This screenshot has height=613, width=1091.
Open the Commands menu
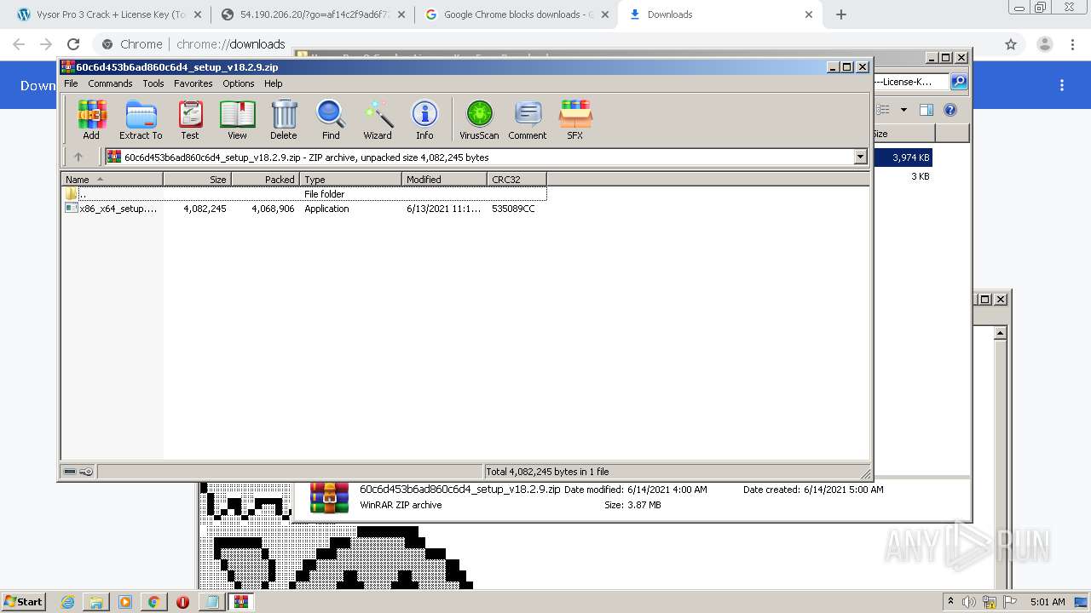coord(110,83)
